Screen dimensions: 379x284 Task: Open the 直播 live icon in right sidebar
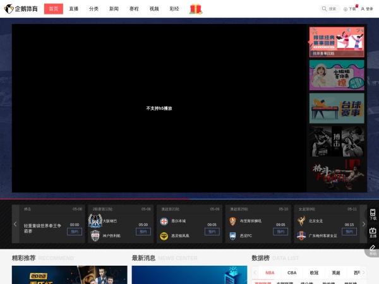point(373,232)
